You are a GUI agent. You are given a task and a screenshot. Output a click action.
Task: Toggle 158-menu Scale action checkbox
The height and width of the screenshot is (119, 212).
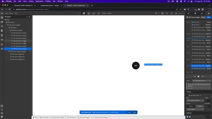coord(192,22)
